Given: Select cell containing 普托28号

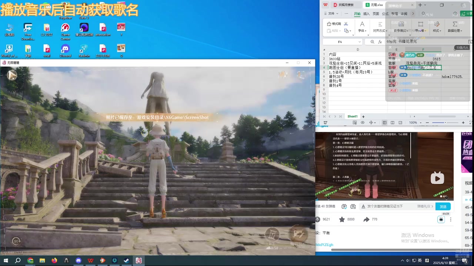Looking at the screenshot, I should click(x=358, y=76).
